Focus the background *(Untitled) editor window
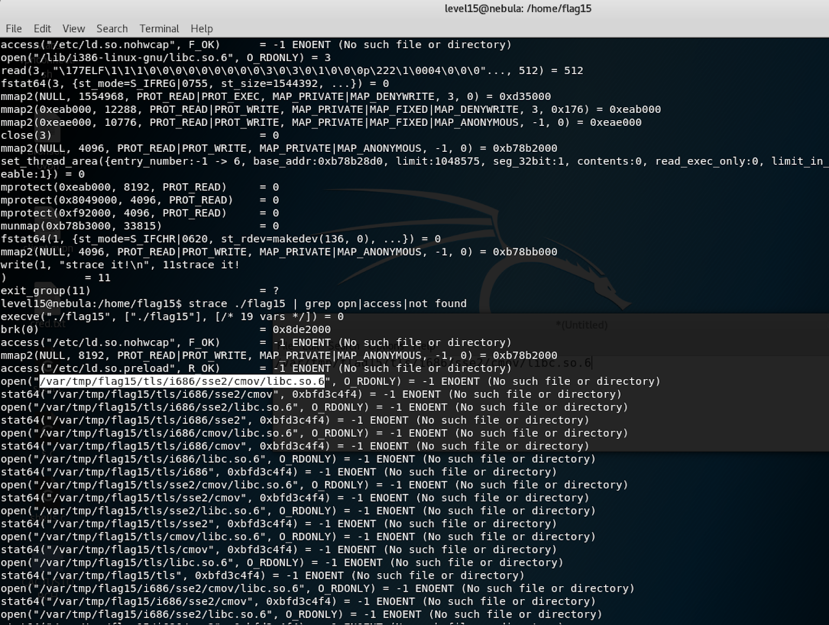This screenshot has width=829, height=625. (582, 325)
